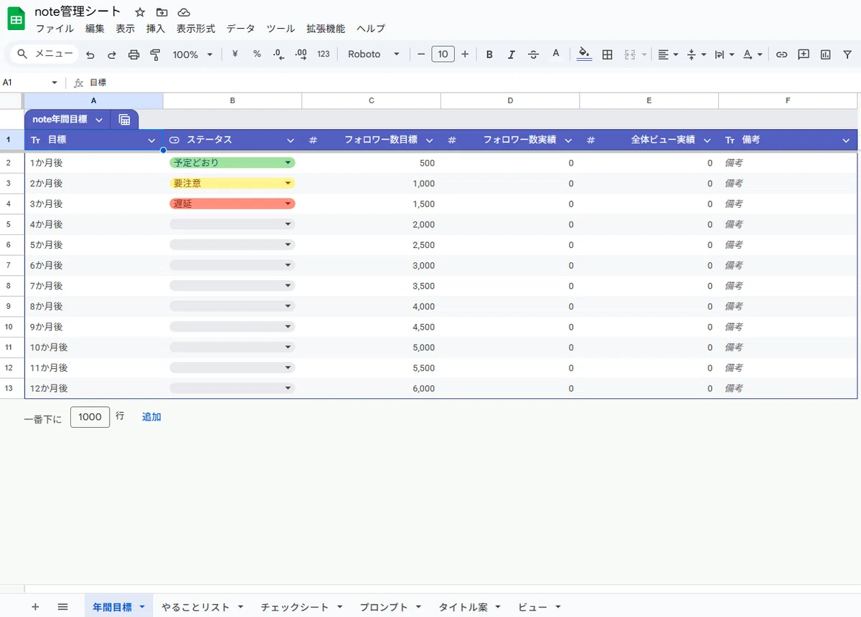
Task: Decrease the font size with minus
Action: pyautogui.click(x=421, y=54)
